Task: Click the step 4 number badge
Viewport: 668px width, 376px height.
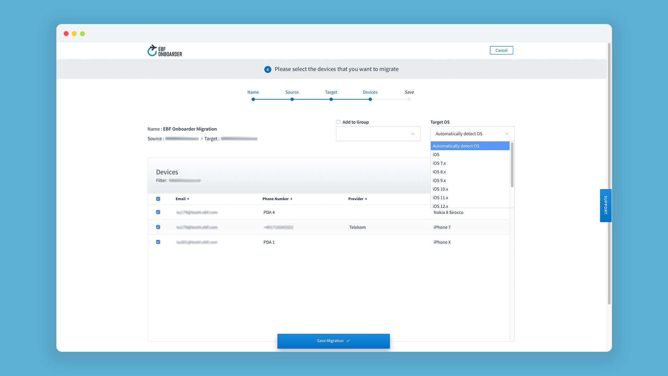Action: click(268, 69)
